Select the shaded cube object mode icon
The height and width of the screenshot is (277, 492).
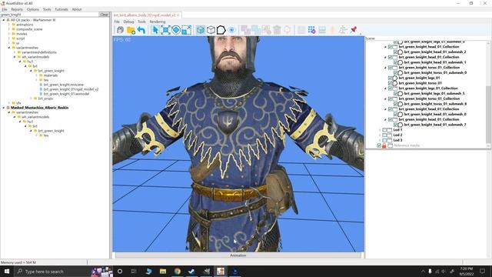coord(201,30)
